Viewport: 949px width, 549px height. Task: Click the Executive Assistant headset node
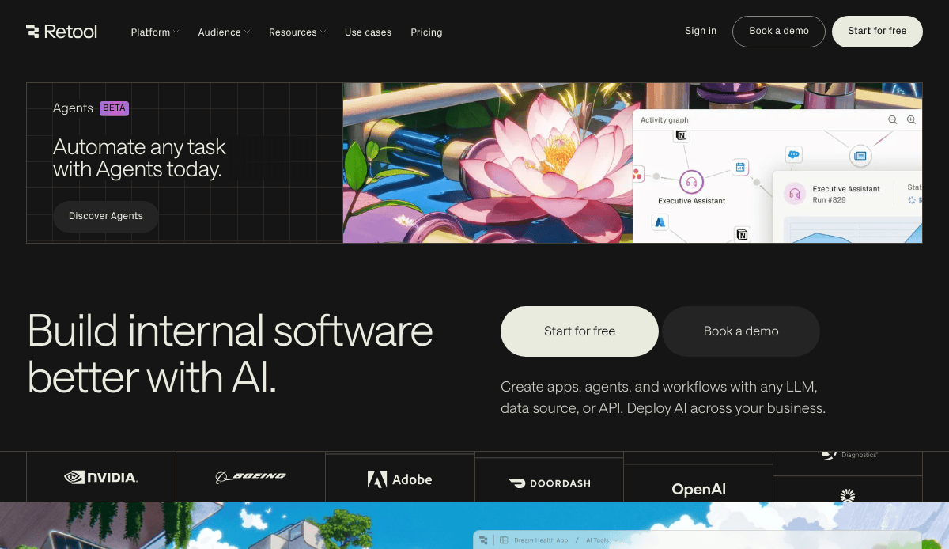click(691, 182)
